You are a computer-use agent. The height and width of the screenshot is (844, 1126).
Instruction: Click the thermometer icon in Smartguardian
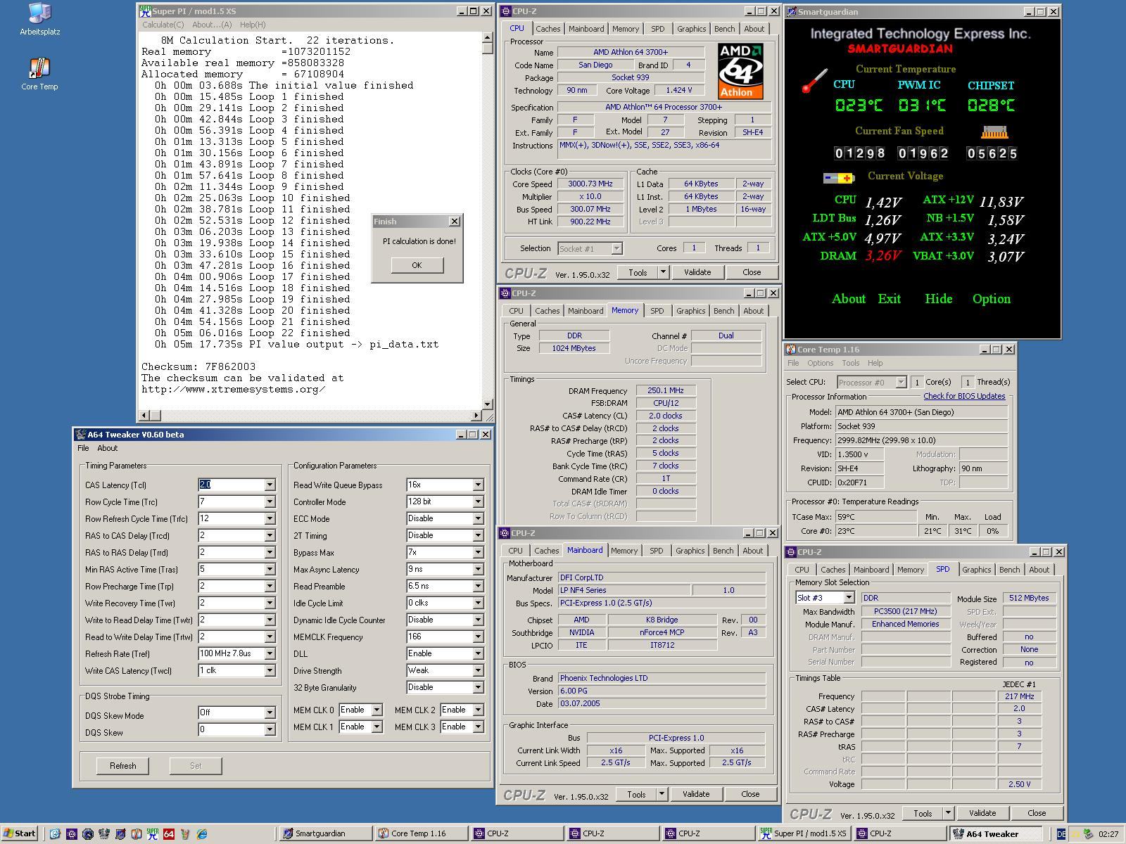pos(814,80)
